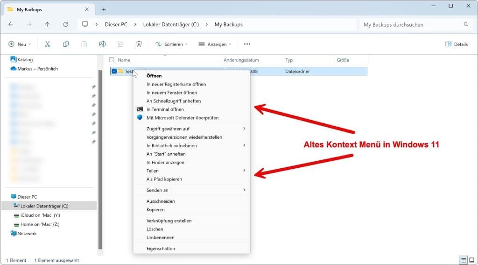Open the three-dot more options menu
Image resolution: width=478 pixels, height=265 pixels.
247,44
